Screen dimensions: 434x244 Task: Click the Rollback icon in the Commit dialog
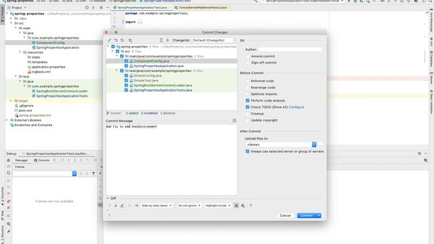(x=116, y=41)
